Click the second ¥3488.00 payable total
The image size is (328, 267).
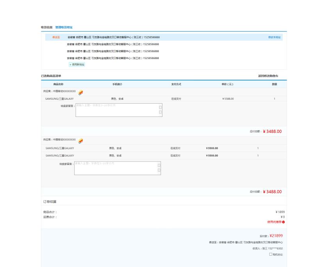click(x=272, y=192)
